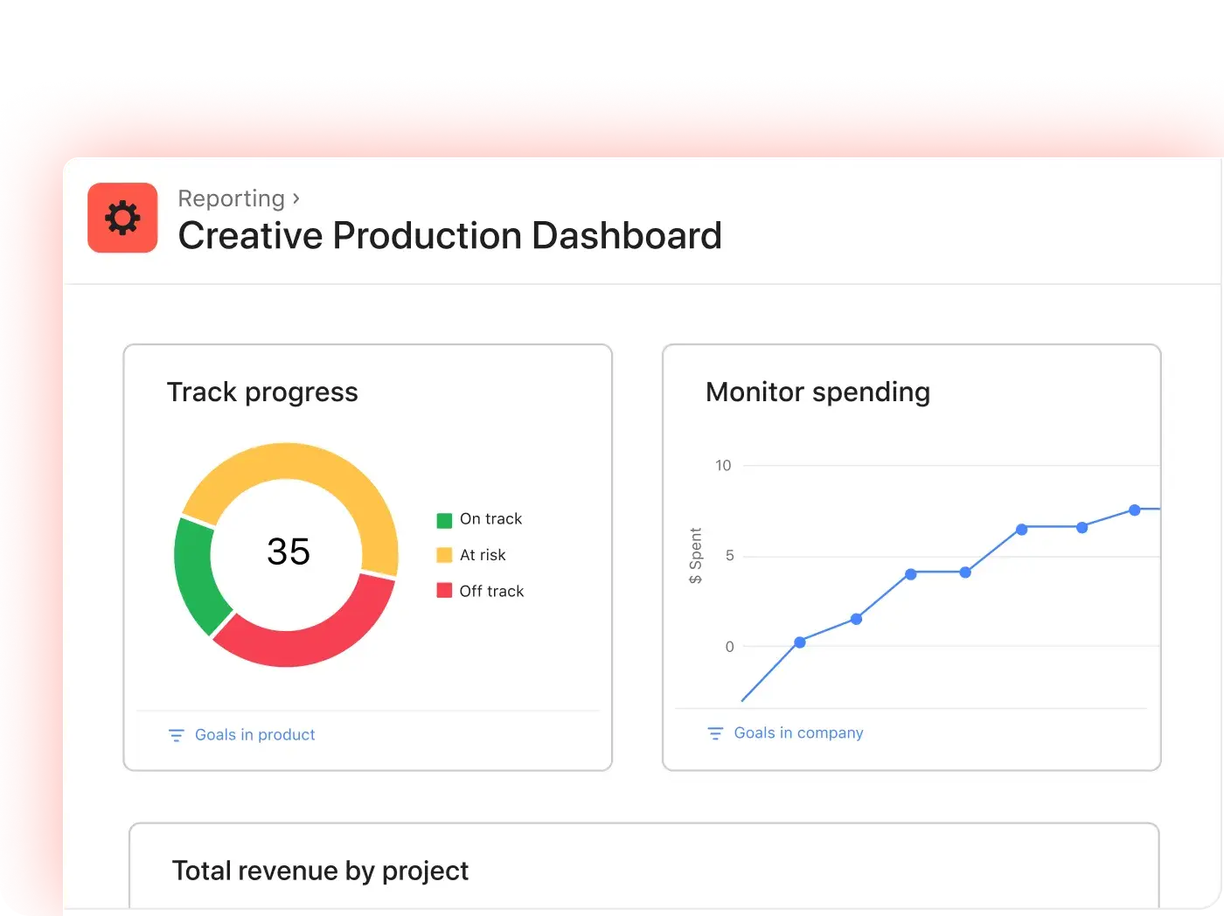Click the Track progress chart title
1224x916 pixels.
click(262, 392)
